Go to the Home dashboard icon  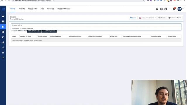point(3,16)
